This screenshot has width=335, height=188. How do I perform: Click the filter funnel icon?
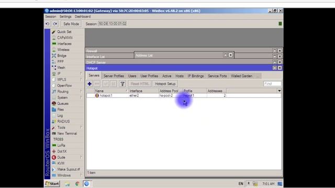[x=122, y=84]
